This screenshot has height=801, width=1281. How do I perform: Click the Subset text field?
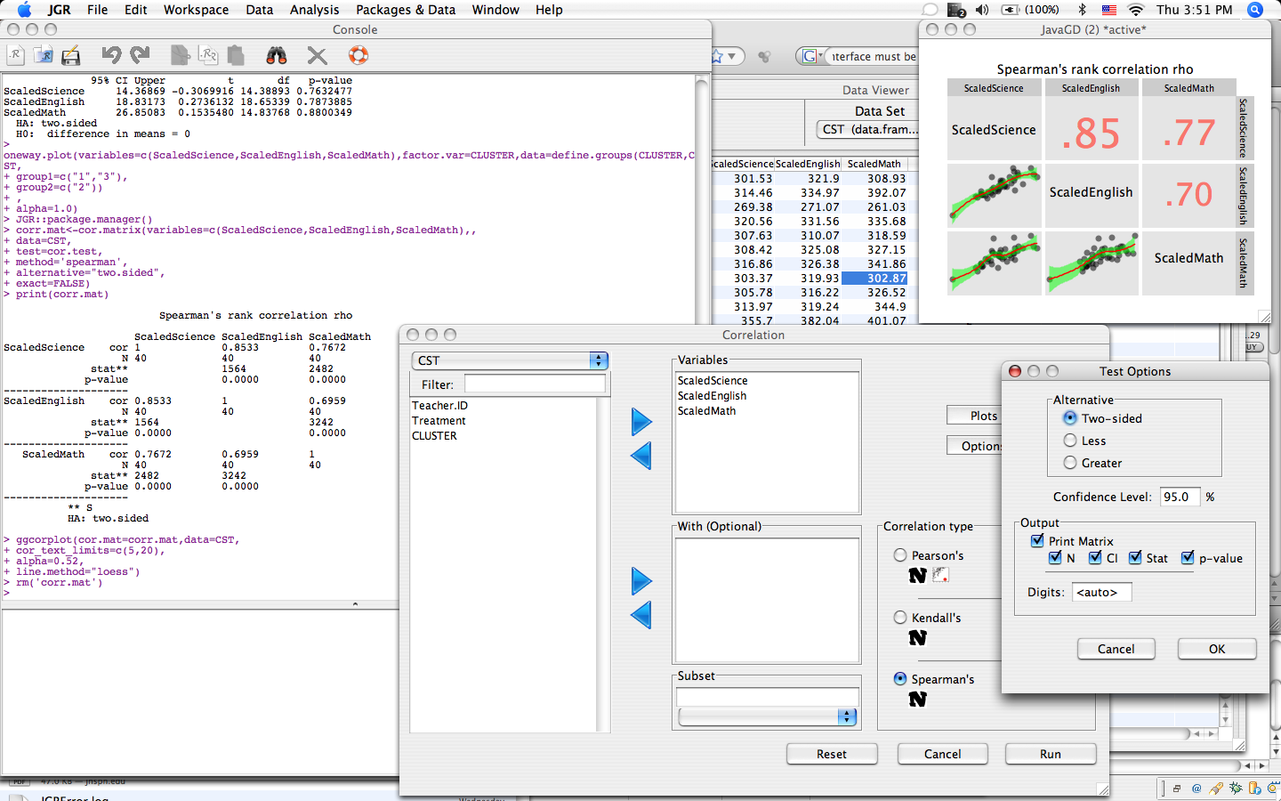768,697
